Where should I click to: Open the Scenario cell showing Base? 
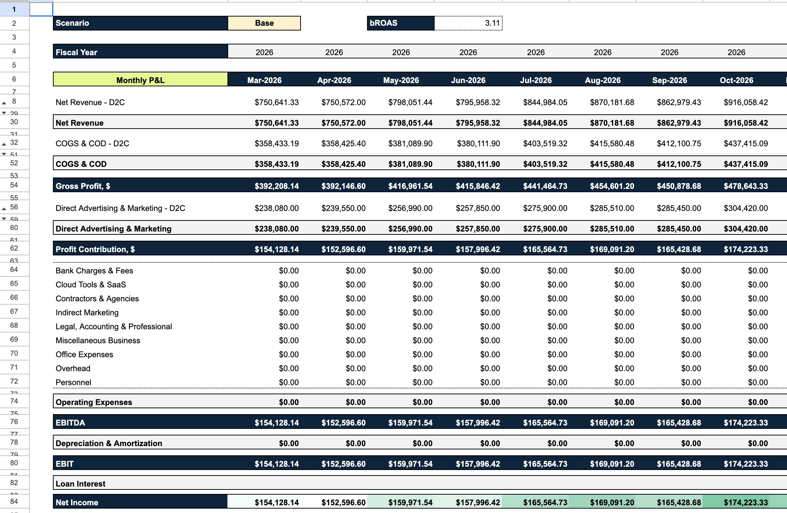tap(264, 23)
